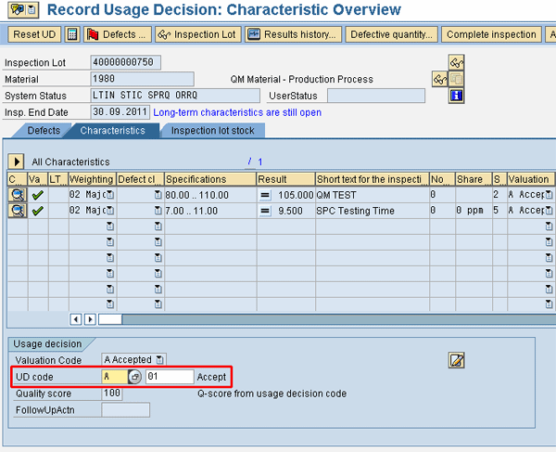556x452 pixels.
Task: Click the Short text for the inspection header
Action: click(x=372, y=179)
